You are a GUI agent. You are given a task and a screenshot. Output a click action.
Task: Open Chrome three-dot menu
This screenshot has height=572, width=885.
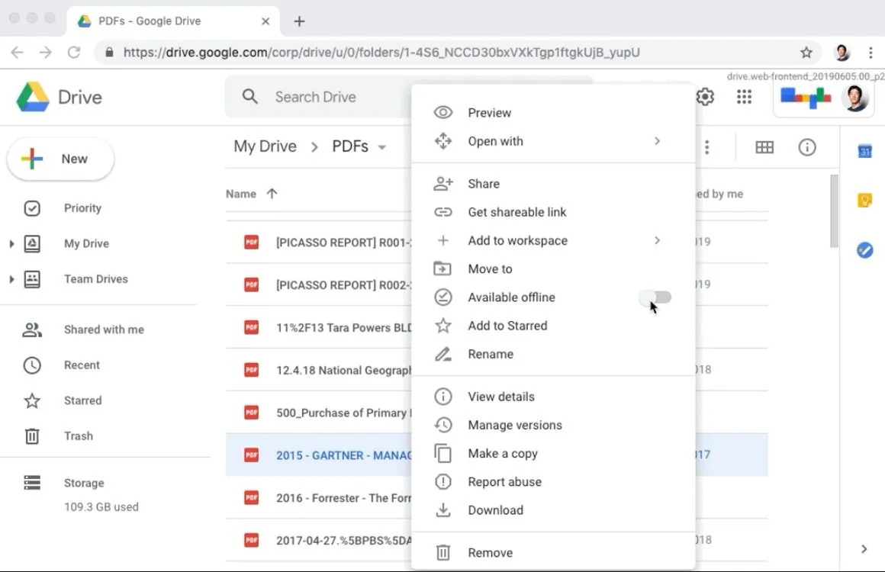pyautogui.click(x=871, y=53)
